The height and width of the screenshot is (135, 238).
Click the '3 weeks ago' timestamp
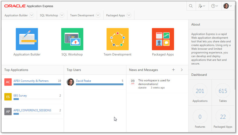[x=158, y=88]
